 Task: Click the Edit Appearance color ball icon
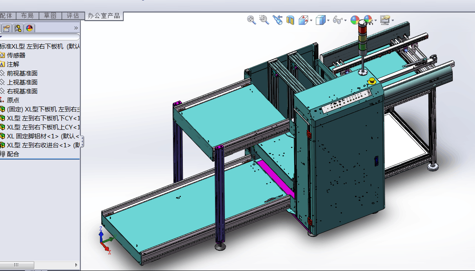(355, 20)
